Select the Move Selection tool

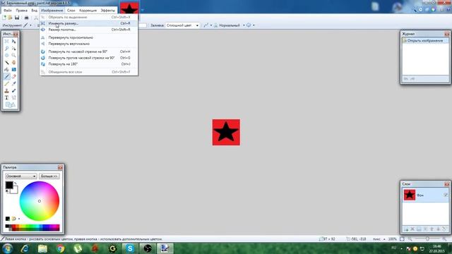pos(13,49)
